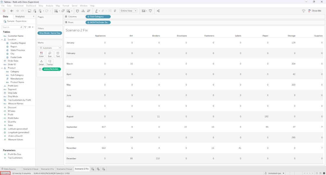Image resolution: width=326 pixels, height=175 pixels.
Task: Open the Dashboard menu
Action: tap(31, 6)
